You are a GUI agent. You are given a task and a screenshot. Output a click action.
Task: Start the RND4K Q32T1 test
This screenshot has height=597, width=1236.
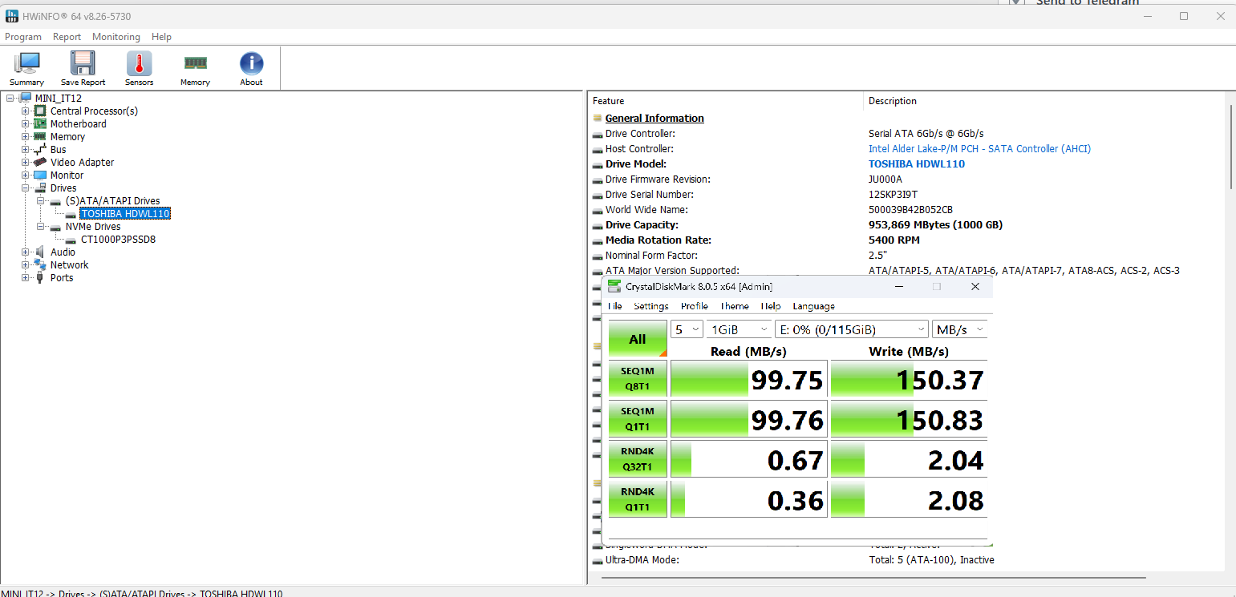[638, 458]
